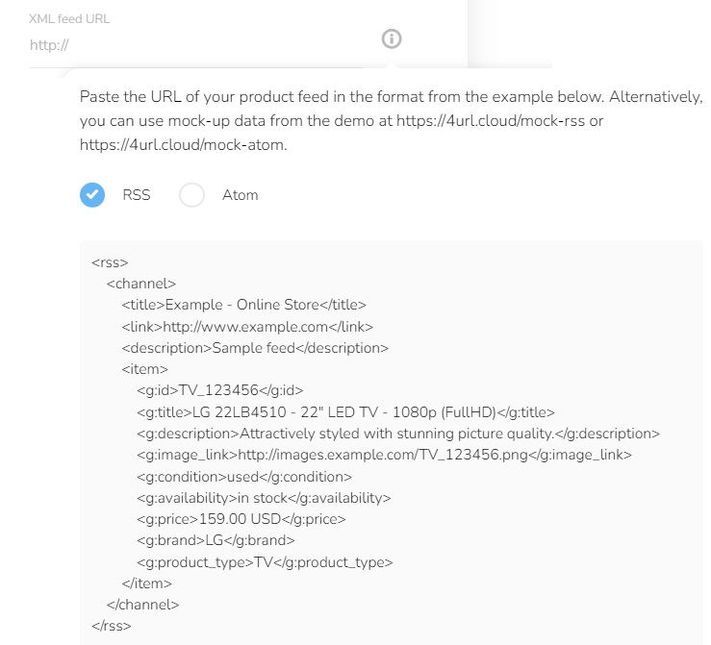Image resolution: width=711 pixels, height=645 pixels.
Task: Click the g:title LG 22LB4510 line
Action: click(x=345, y=412)
